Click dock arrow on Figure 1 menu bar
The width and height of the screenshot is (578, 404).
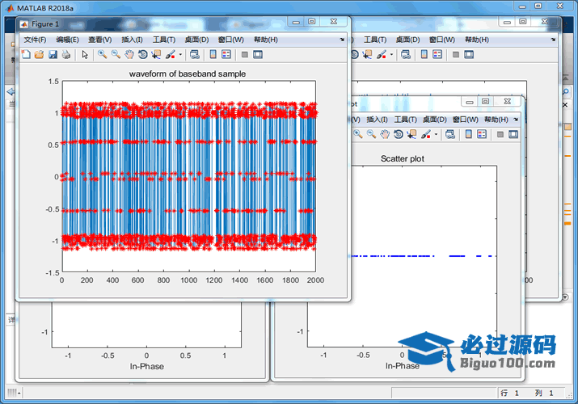point(341,40)
